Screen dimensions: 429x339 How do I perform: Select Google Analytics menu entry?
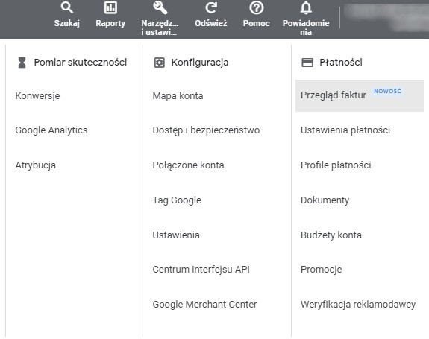(x=51, y=130)
